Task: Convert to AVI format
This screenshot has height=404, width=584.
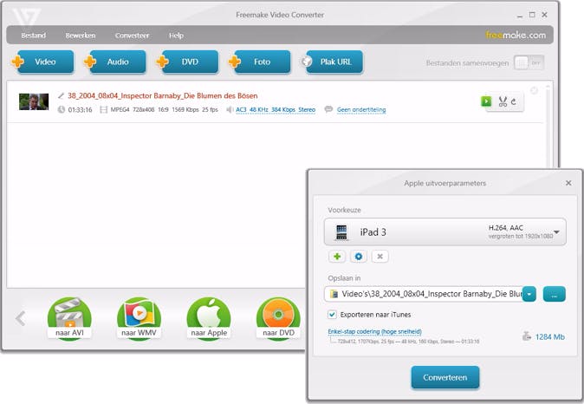Action: coord(69,318)
